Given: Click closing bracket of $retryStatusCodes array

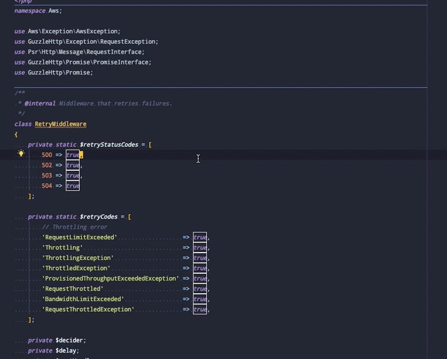Looking at the screenshot, I should 30,196.
